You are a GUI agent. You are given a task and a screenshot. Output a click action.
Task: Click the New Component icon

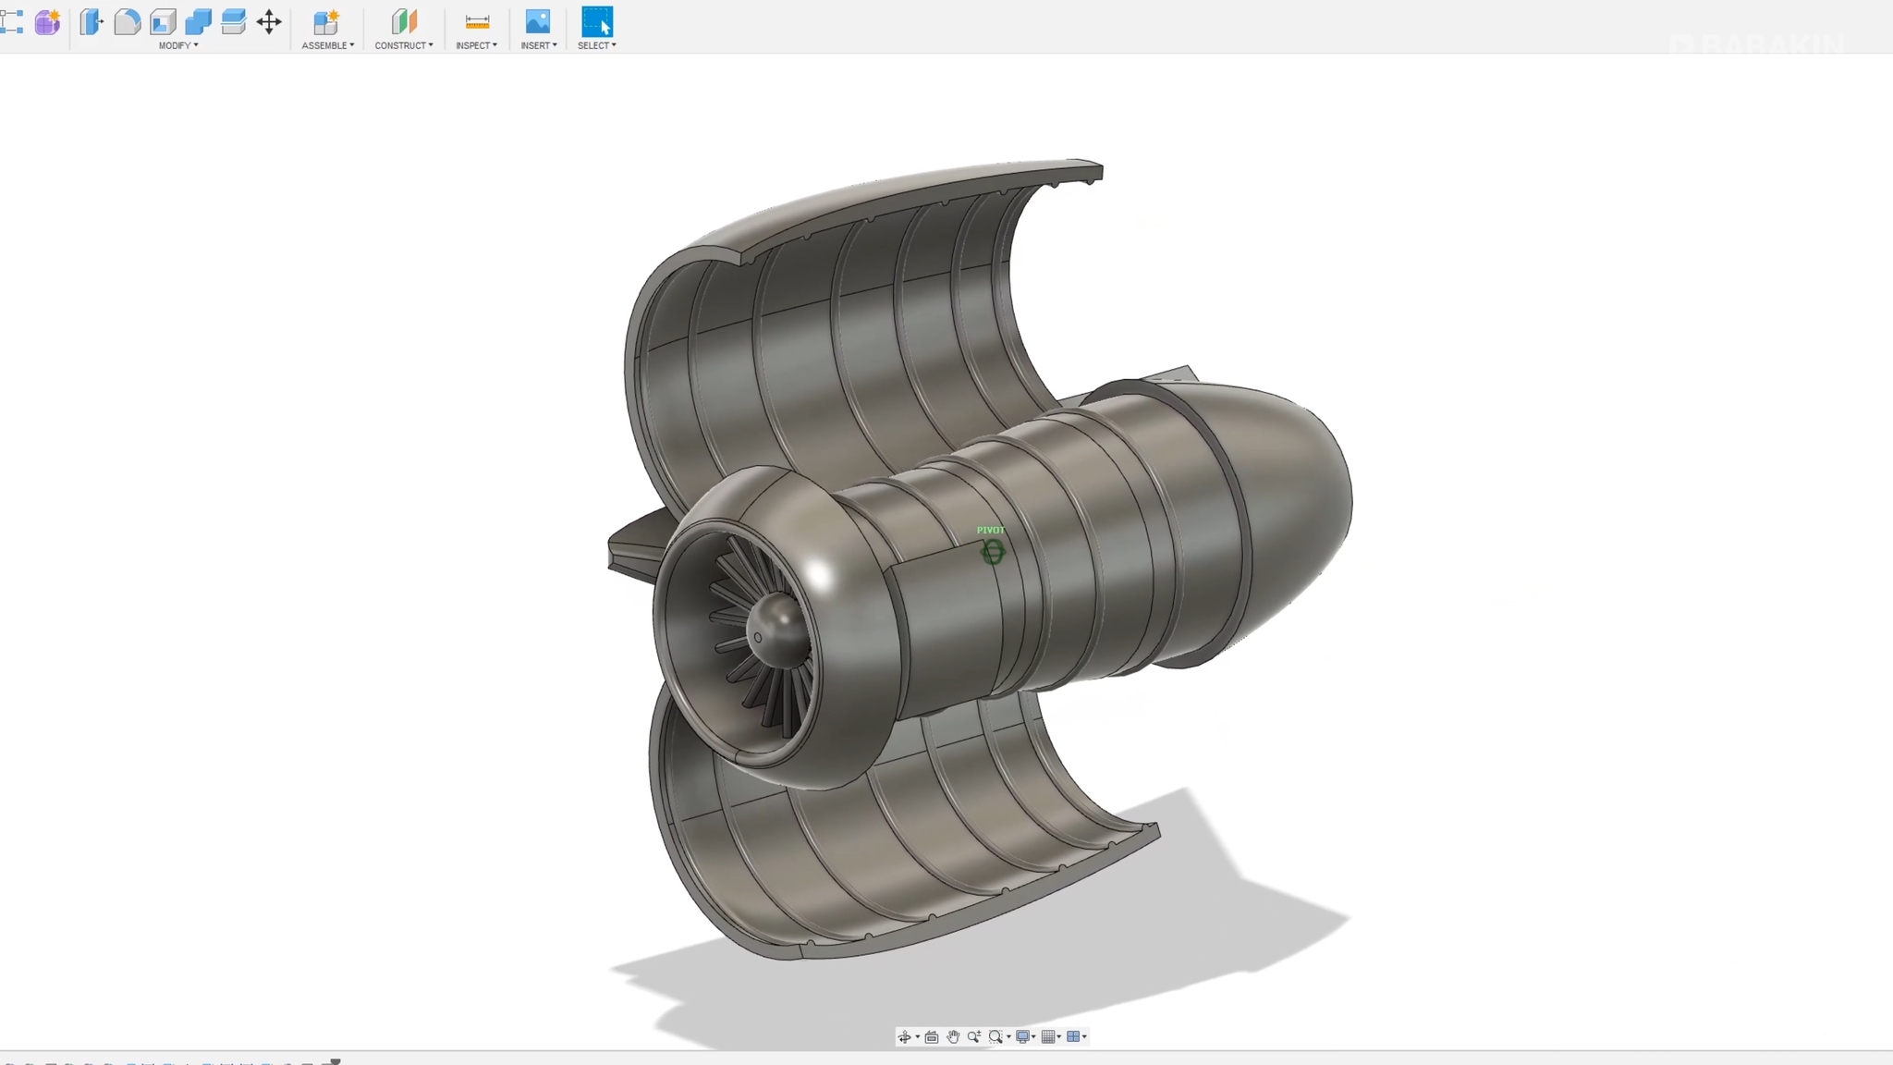point(325,21)
